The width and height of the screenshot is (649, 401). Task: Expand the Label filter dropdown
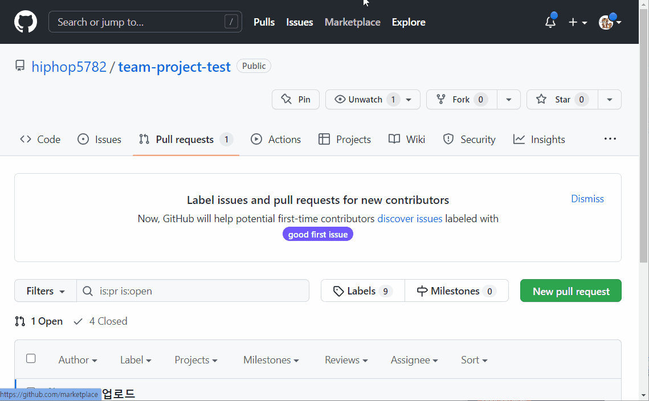(x=136, y=360)
